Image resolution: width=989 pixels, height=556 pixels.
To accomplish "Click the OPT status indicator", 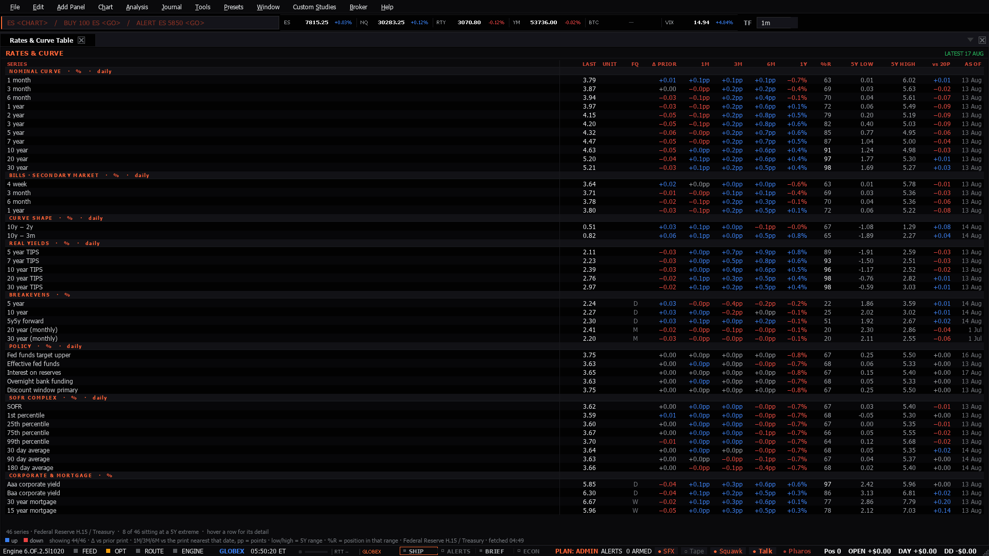I will point(116,551).
